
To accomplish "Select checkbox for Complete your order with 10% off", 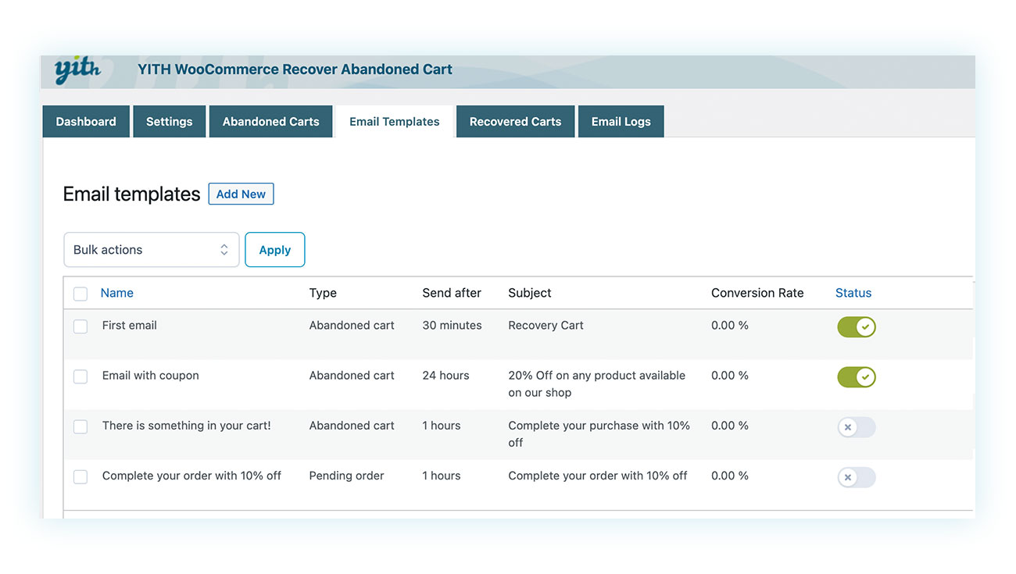I will coord(80,476).
